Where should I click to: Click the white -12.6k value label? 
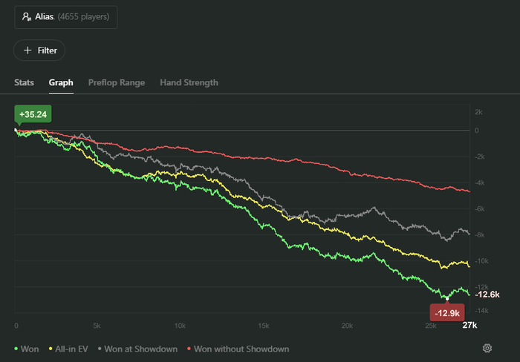pyautogui.click(x=488, y=294)
